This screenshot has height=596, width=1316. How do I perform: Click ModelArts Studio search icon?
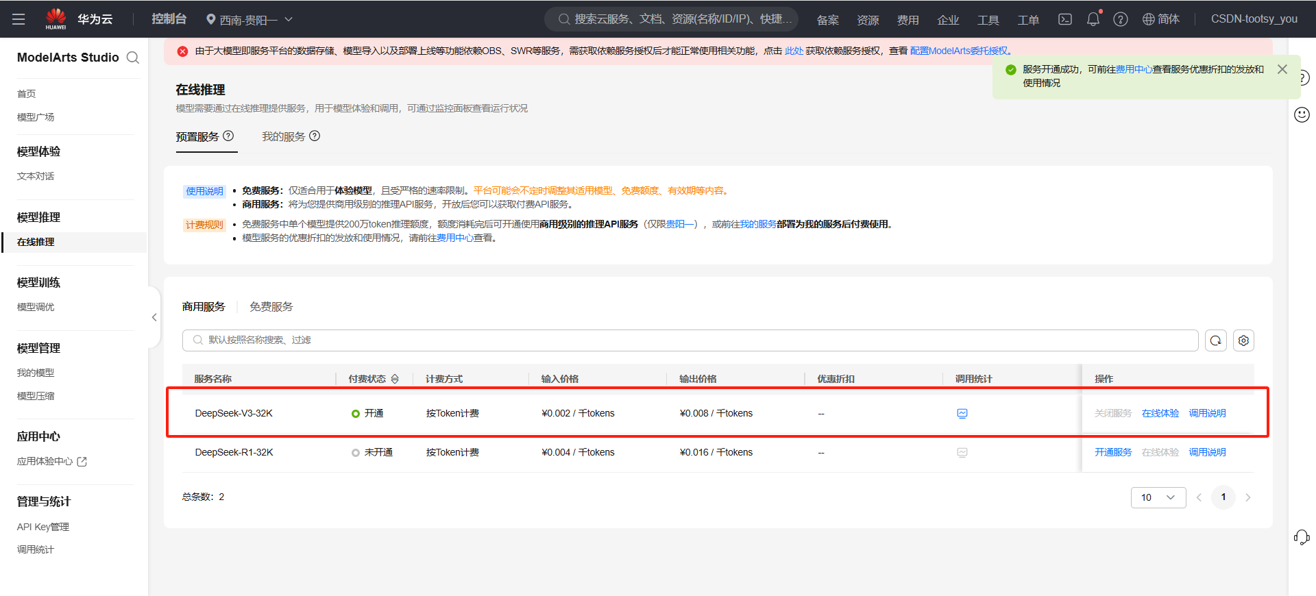[x=133, y=58]
